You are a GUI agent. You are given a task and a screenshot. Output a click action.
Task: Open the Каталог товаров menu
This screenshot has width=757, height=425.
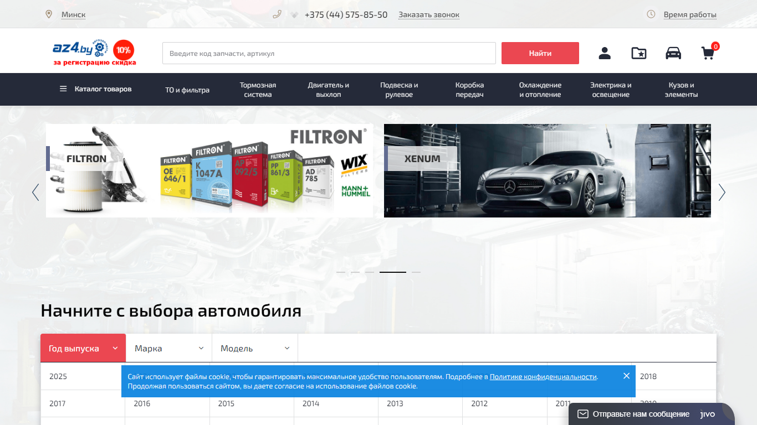pyautogui.click(x=96, y=89)
